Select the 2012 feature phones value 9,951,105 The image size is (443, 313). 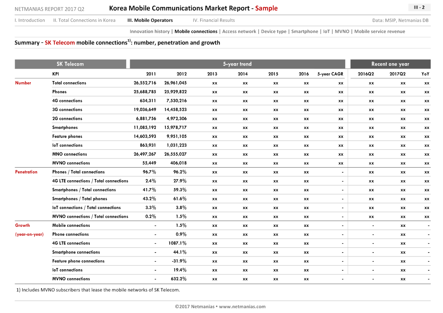pyautogui.click(x=176, y=136)
